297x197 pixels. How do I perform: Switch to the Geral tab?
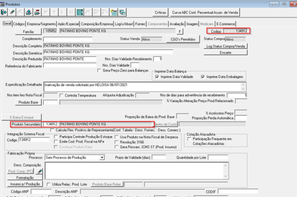(7, 24)
